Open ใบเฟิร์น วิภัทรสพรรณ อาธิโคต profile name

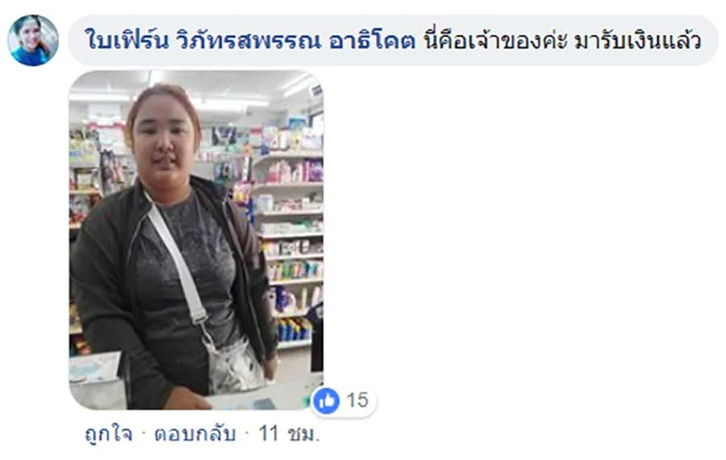250,40
